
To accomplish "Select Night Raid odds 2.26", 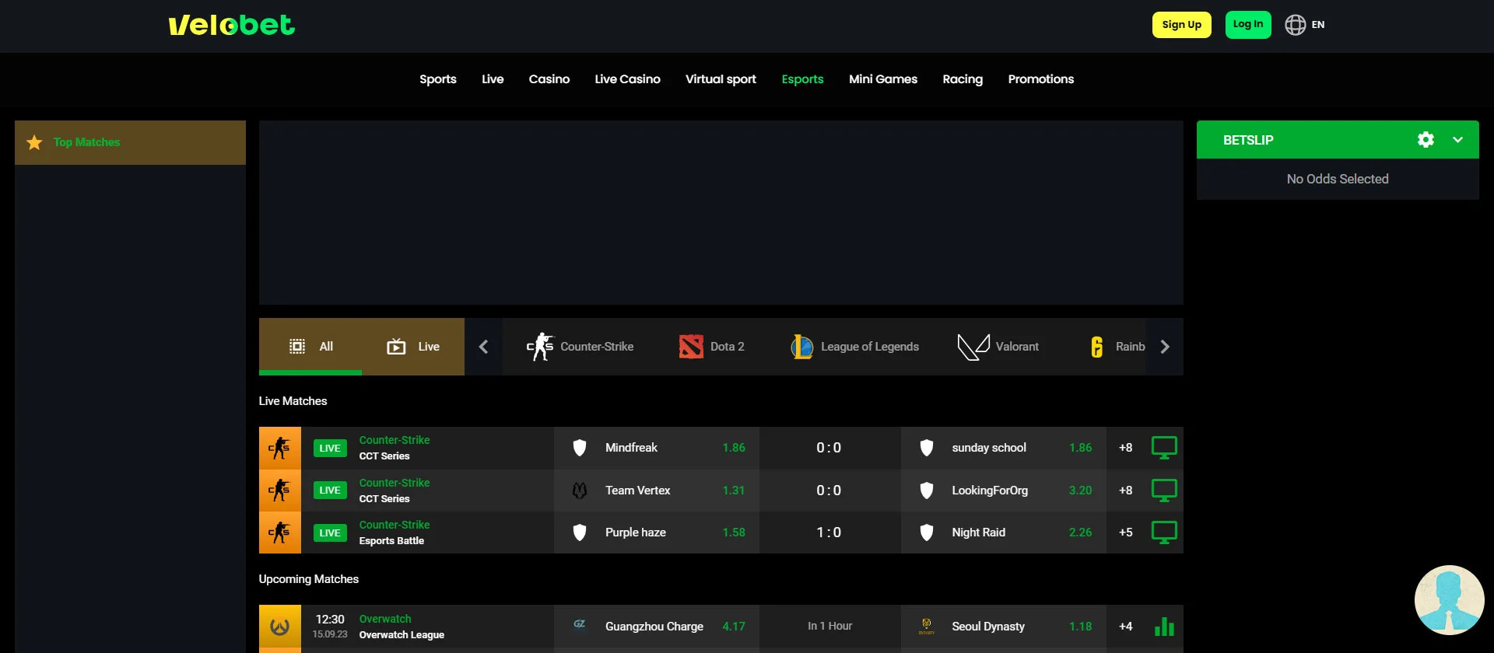I will 1080,533.
